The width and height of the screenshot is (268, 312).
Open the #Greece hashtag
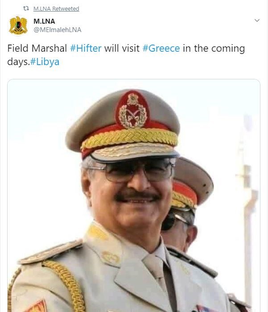(161, 48)
